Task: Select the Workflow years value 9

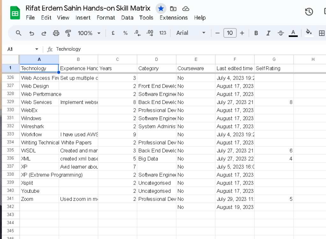Action: coord(118,134)
